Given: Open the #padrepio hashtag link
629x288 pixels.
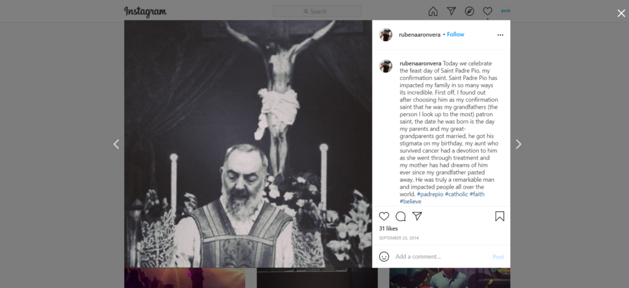Looking at the screenshot, I should click(x=430, y=194).
